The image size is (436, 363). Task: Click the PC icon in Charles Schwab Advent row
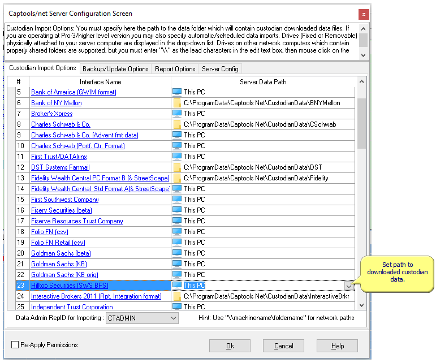coord(177,135)
